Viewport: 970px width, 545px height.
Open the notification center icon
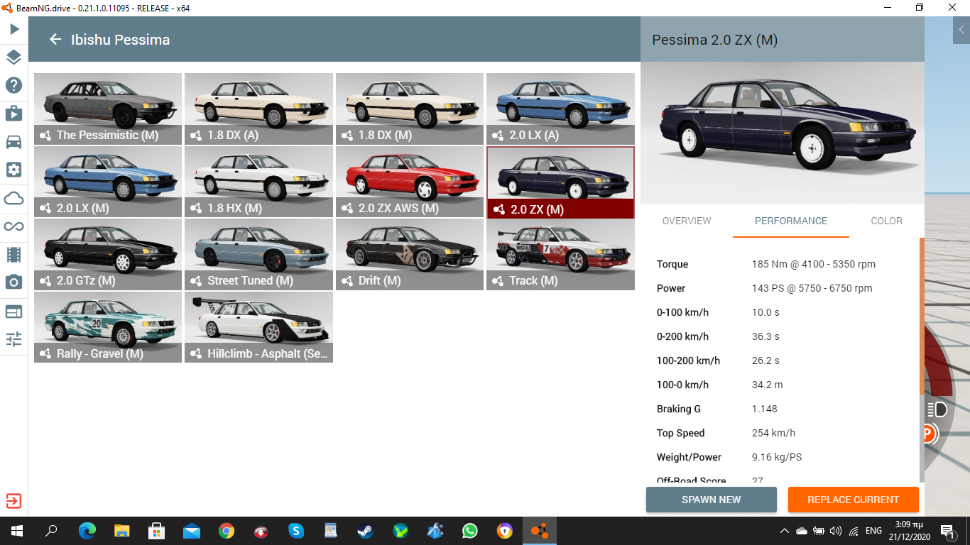point(947,531)
